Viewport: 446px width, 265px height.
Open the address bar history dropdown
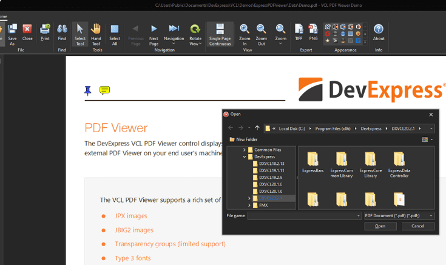click(431, 129)
